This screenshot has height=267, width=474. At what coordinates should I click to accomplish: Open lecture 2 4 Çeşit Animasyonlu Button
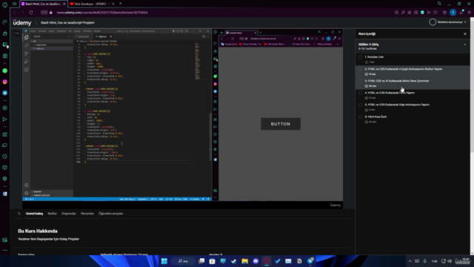coord(413,71)
